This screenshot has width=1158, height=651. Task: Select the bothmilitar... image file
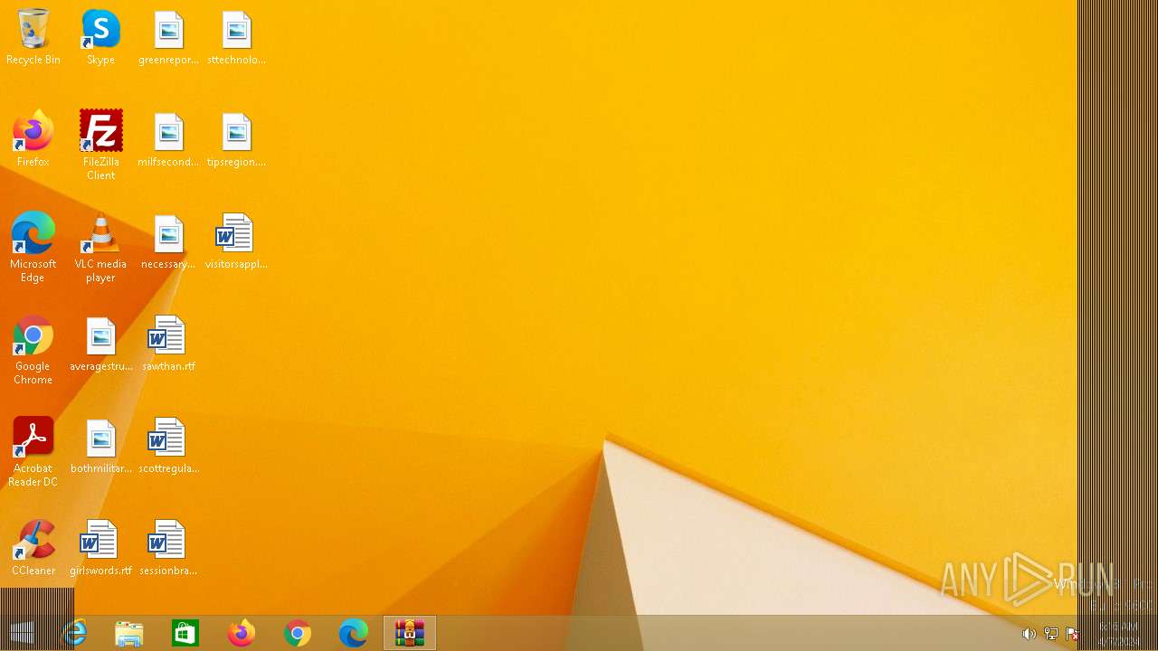coord(100,446)
